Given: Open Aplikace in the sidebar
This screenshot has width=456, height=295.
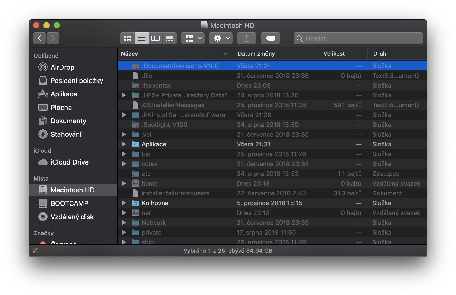Looking at the screenshot, I should [x=73, y=94].
